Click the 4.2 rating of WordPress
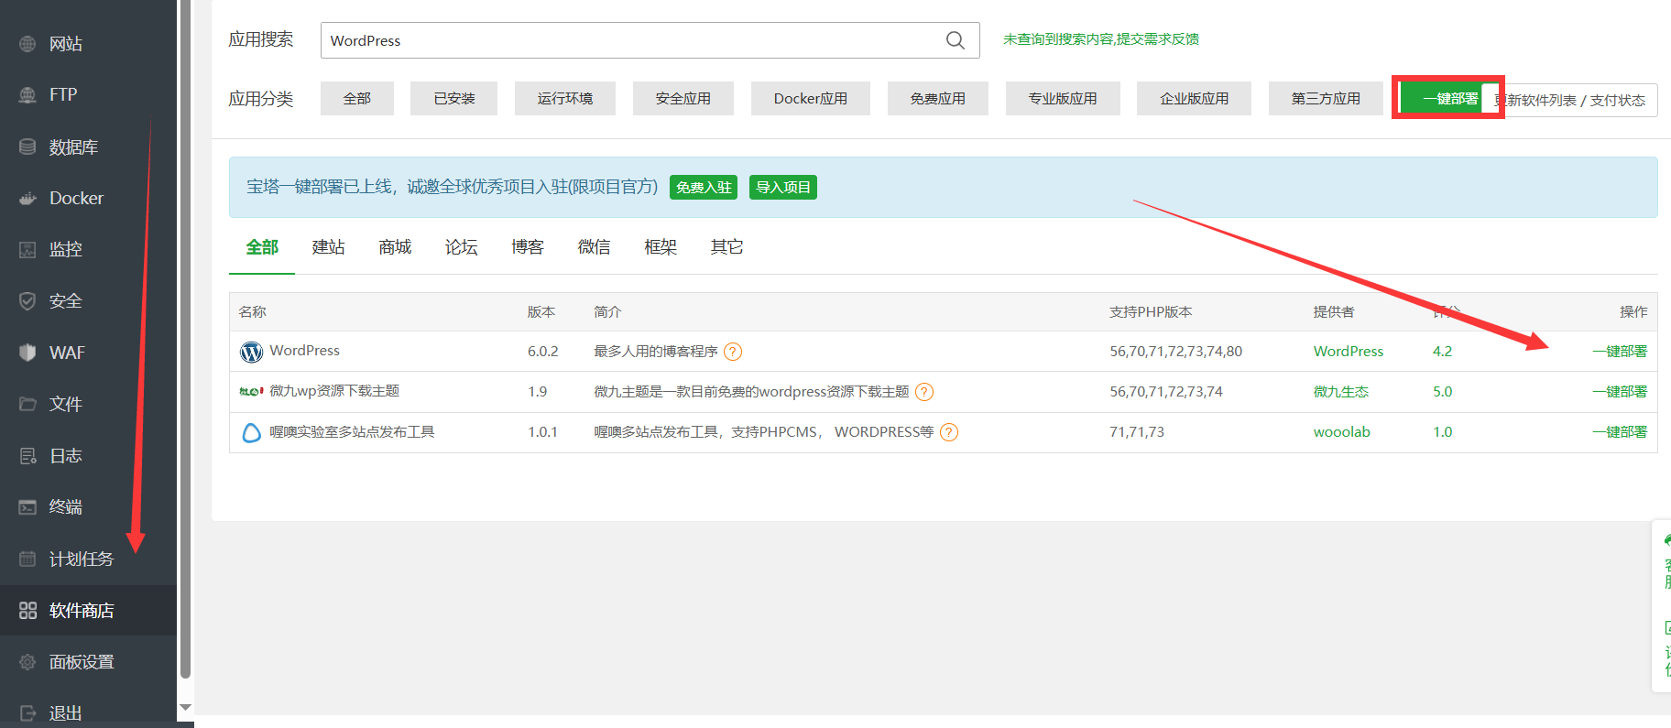Image resolution: width=1671 pixels, height=728 pixels. click(1443, 352)
